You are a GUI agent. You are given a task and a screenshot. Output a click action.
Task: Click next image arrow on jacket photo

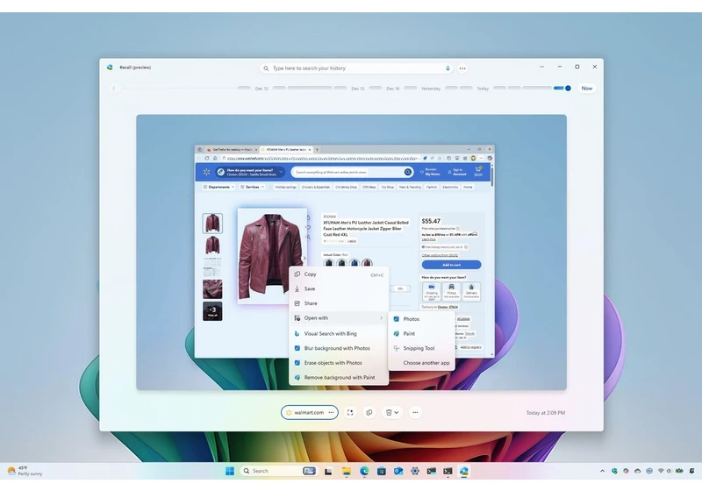pyautogui.click(x=304, y=258)
